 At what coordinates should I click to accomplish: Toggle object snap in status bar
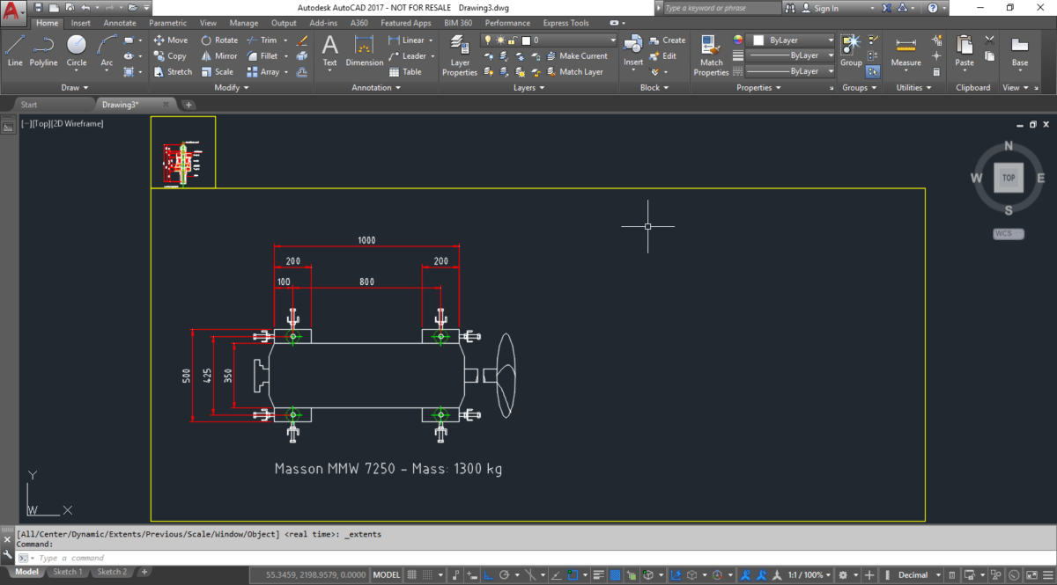573,575
